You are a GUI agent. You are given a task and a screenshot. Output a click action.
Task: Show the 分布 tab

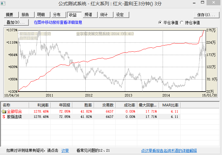pos(57,15)
